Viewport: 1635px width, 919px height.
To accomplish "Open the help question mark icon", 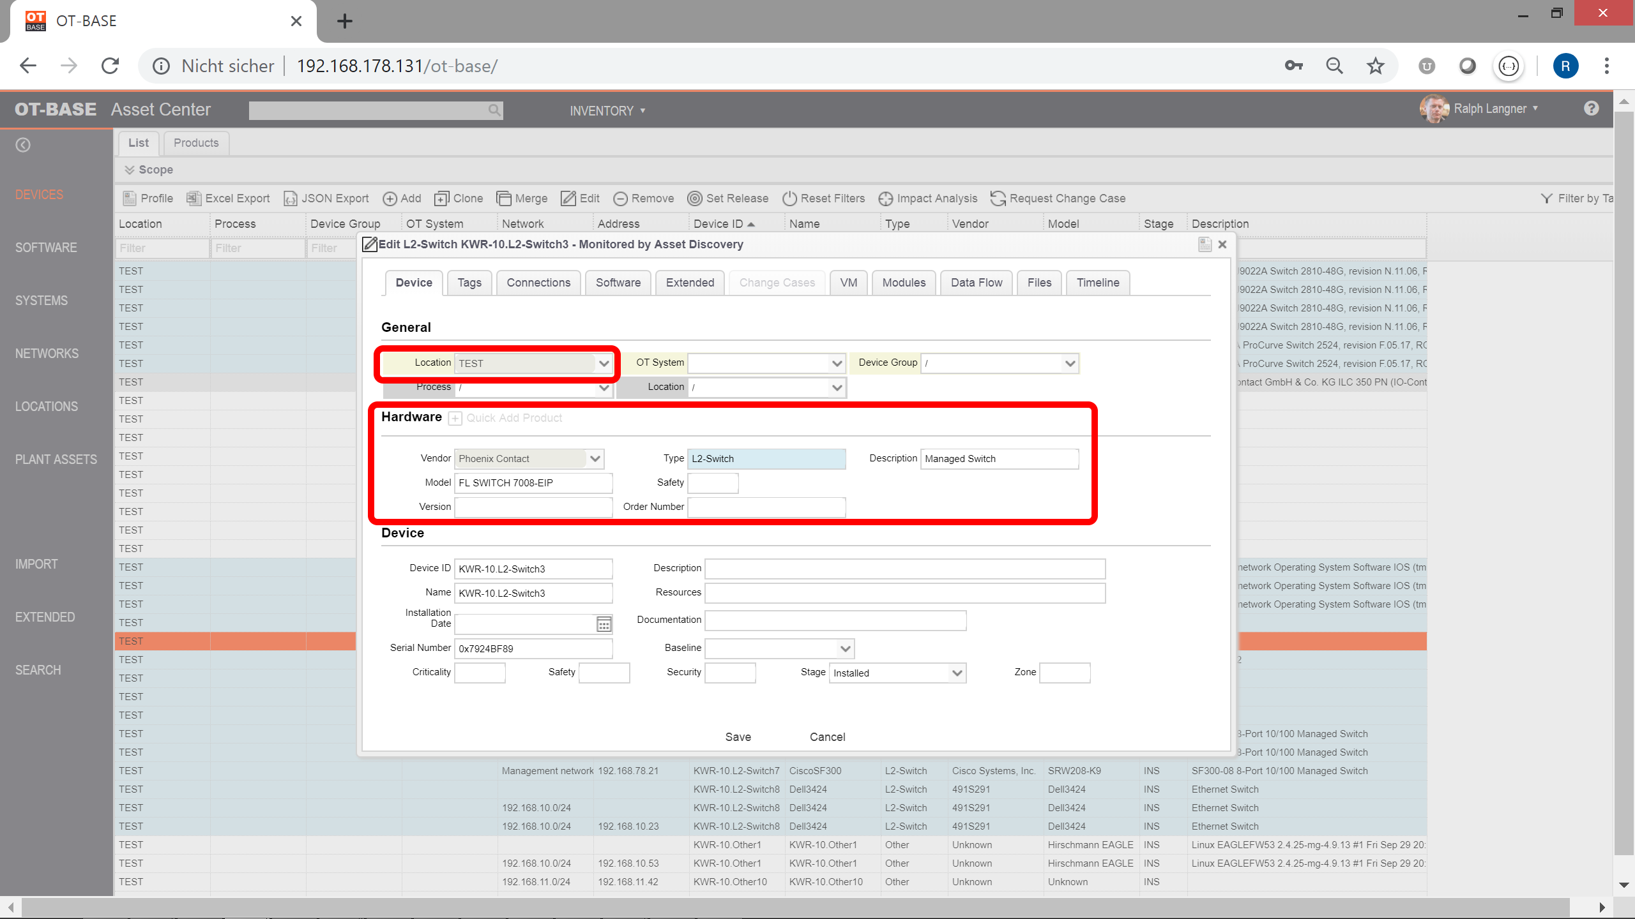I will [1591, 108].
